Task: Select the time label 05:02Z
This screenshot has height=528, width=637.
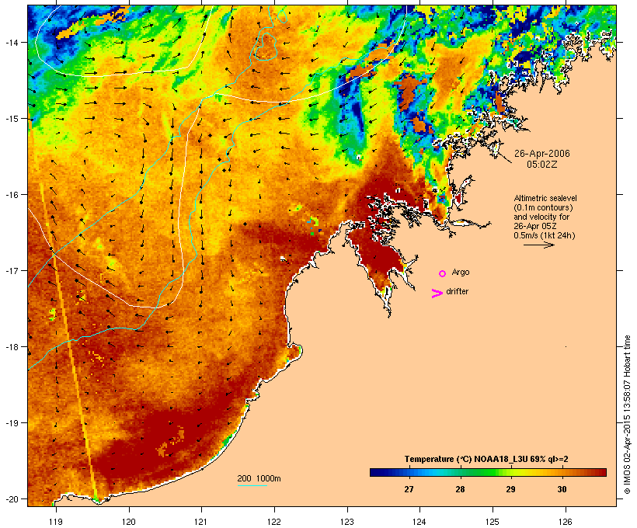Action: (542, 165)
